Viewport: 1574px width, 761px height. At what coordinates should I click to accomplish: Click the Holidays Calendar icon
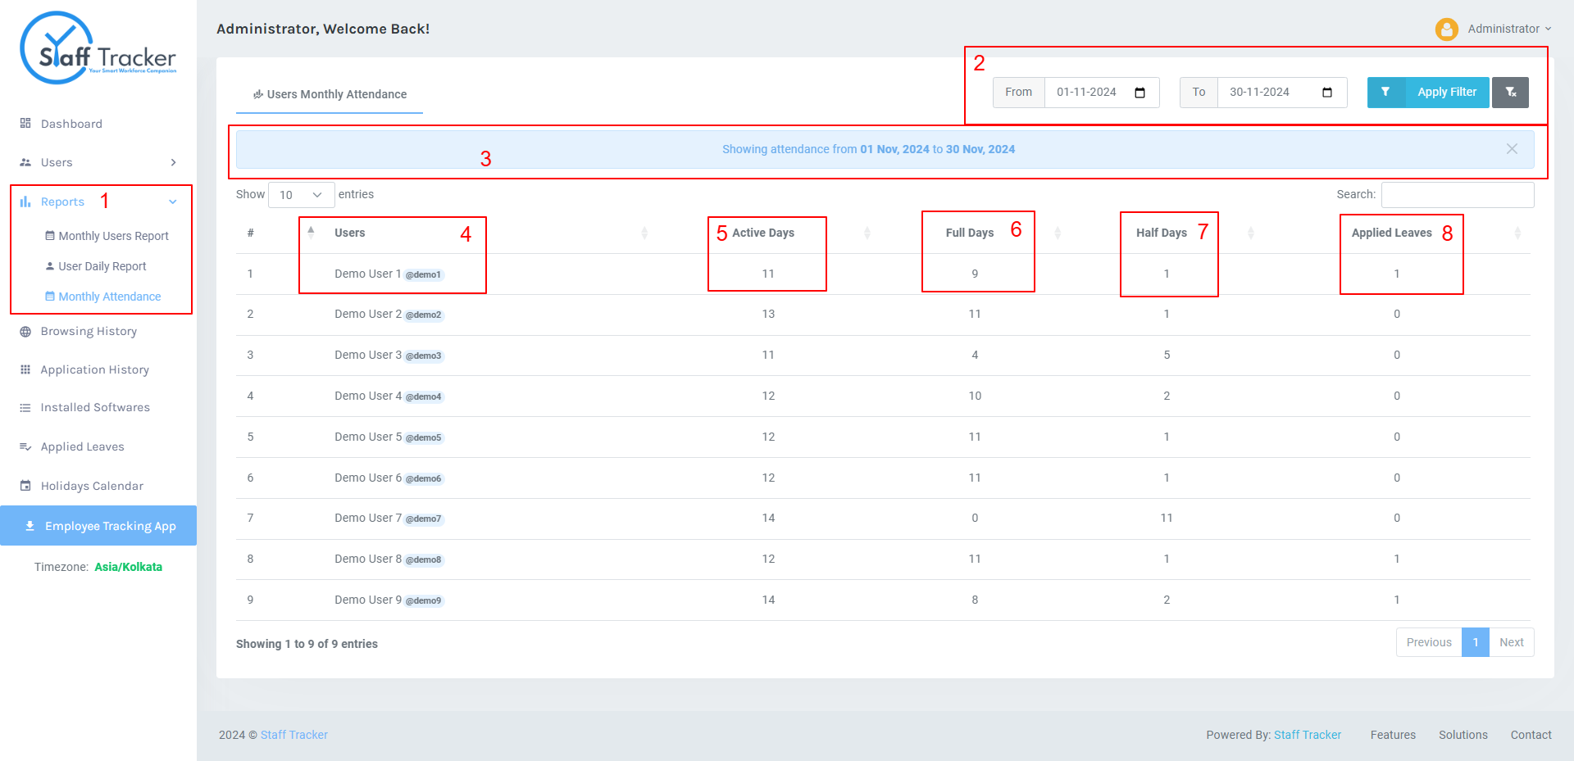tap(25, 486)
